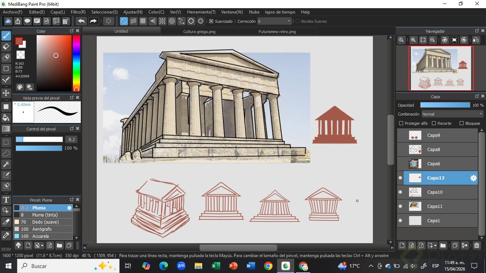Open Capa12 layer settings gear
This screenshot has width=486, height=273.
[x=473, y=178]
